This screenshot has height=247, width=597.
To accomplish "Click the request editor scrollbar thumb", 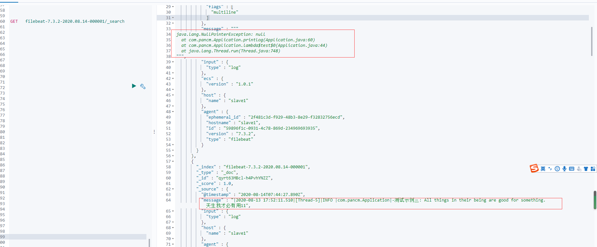I will [x=149, y=243].
